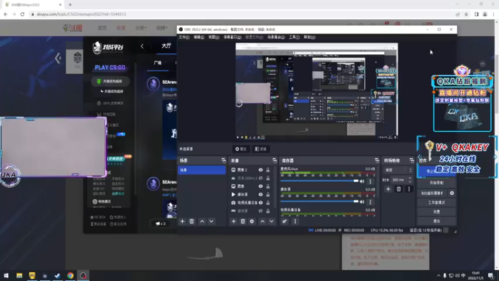Open OBS from the Windows taskbar
Screen dimensions: 499x281
pyautogui.click(x=83, y=275)
